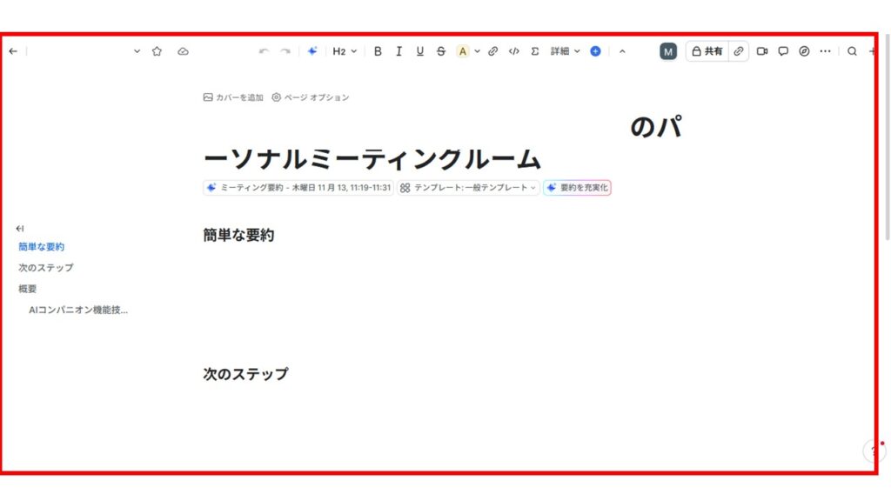
Task: Open the H2 heading style dropdown
Action: pos(345,51)
